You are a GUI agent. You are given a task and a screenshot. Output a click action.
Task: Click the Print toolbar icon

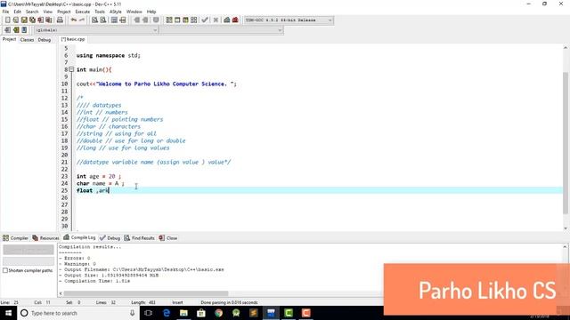[x=60, y=20]
